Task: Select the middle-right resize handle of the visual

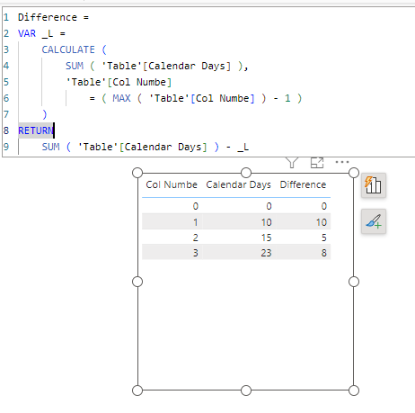Action: pos(354,282)
